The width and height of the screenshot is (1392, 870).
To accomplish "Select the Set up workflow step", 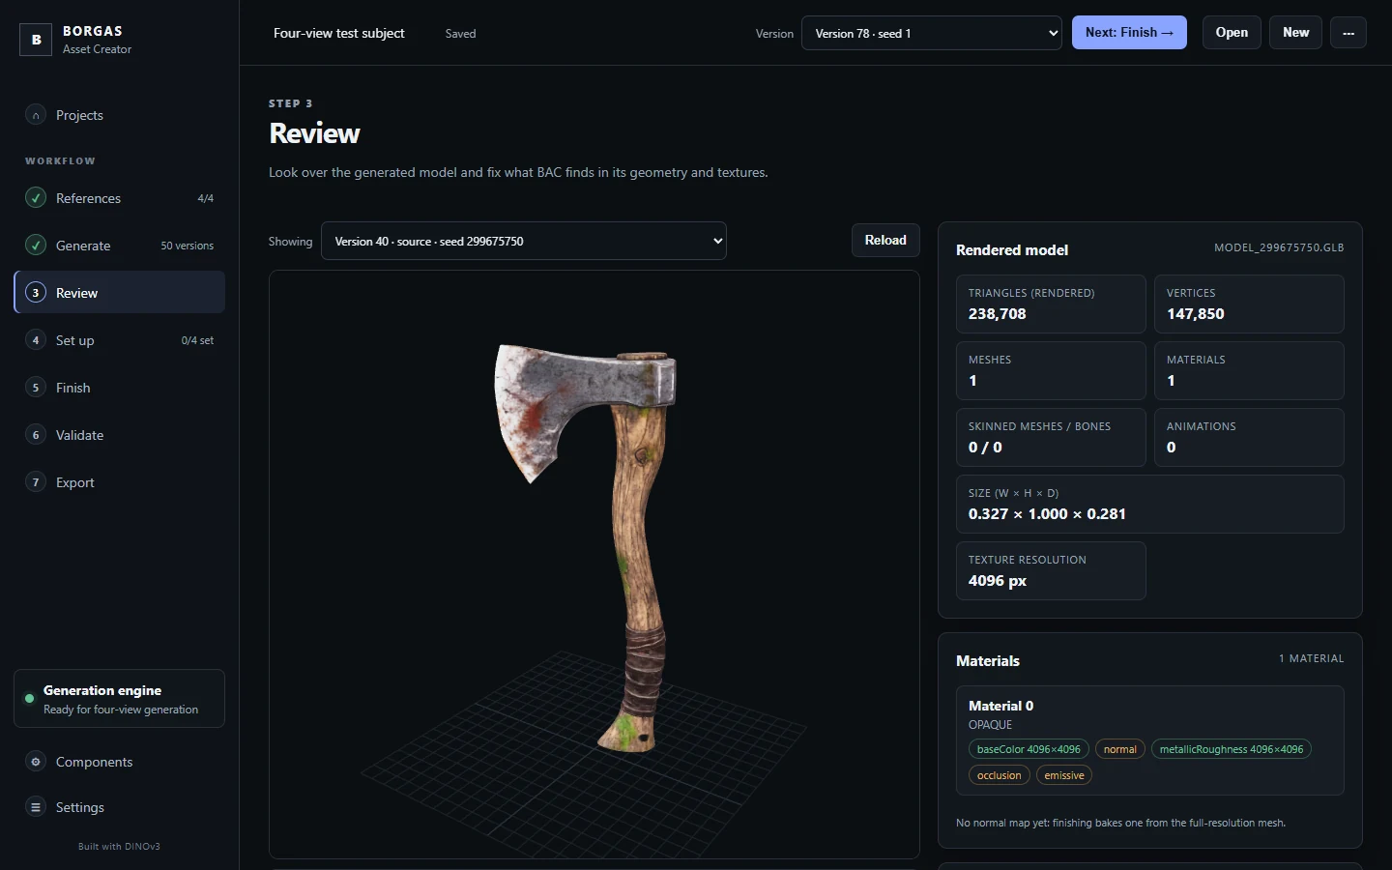I will [x=120, y=340].
